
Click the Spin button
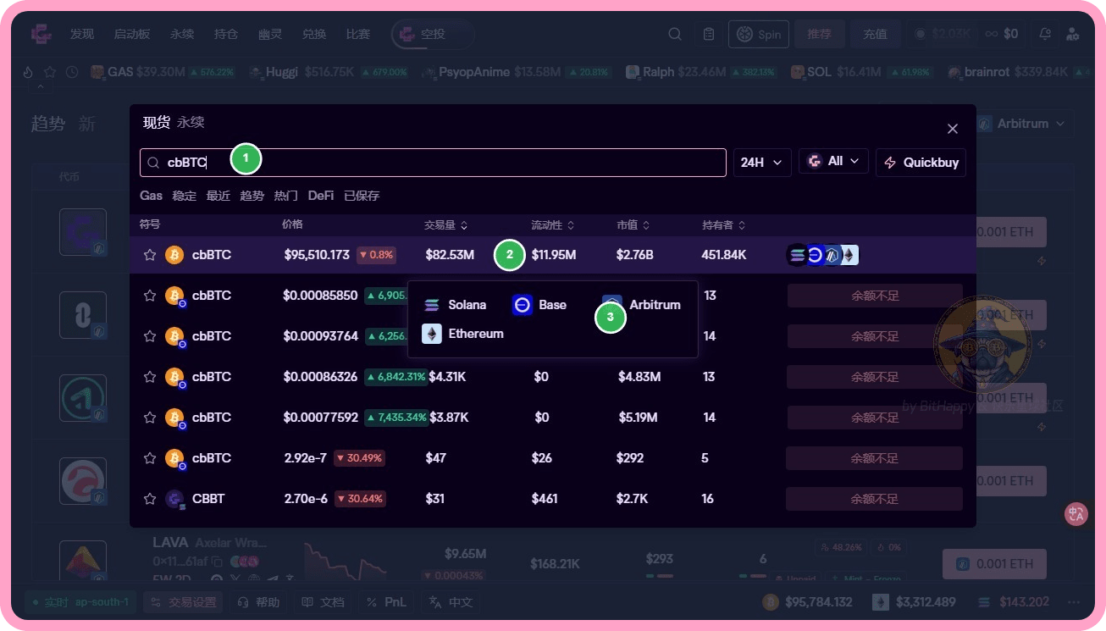coord(759,34)
